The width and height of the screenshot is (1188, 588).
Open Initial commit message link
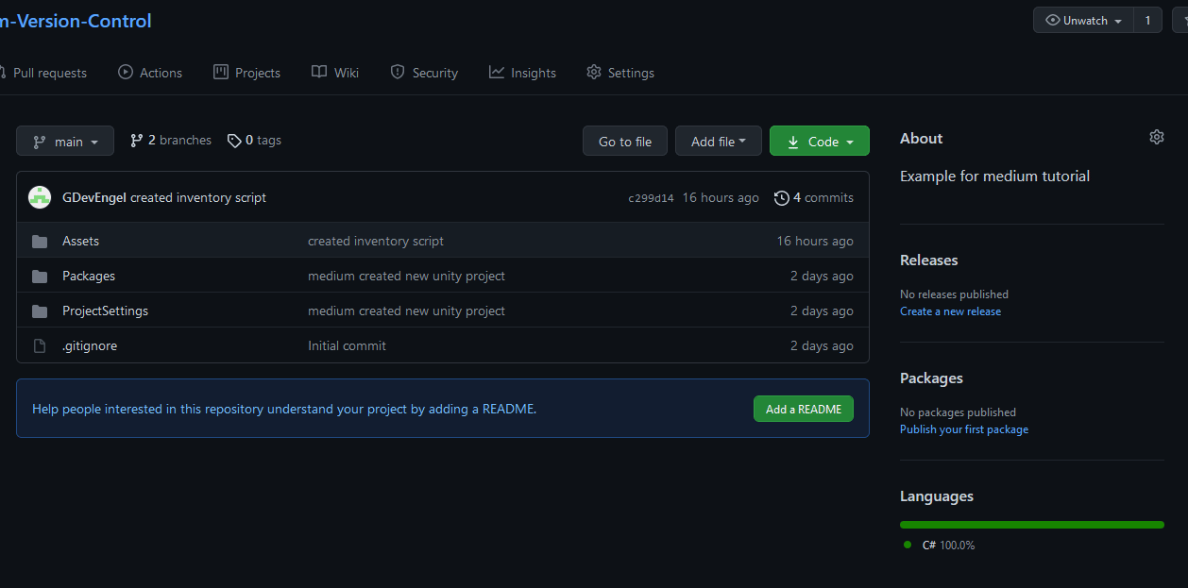coord(347,346)
